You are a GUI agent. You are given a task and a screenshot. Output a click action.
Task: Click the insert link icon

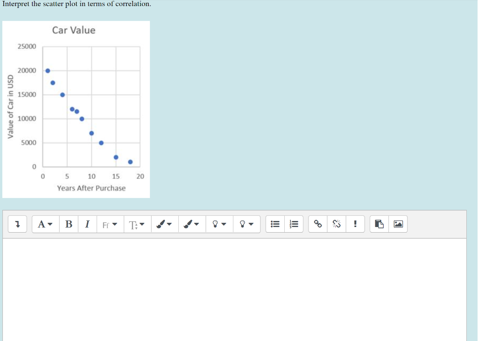317,224
